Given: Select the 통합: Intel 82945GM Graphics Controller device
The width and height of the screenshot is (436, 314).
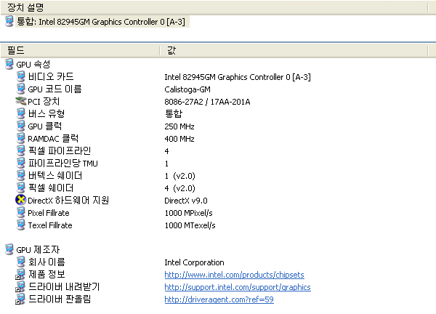Looking at the screenshot, I should [101, 22].
